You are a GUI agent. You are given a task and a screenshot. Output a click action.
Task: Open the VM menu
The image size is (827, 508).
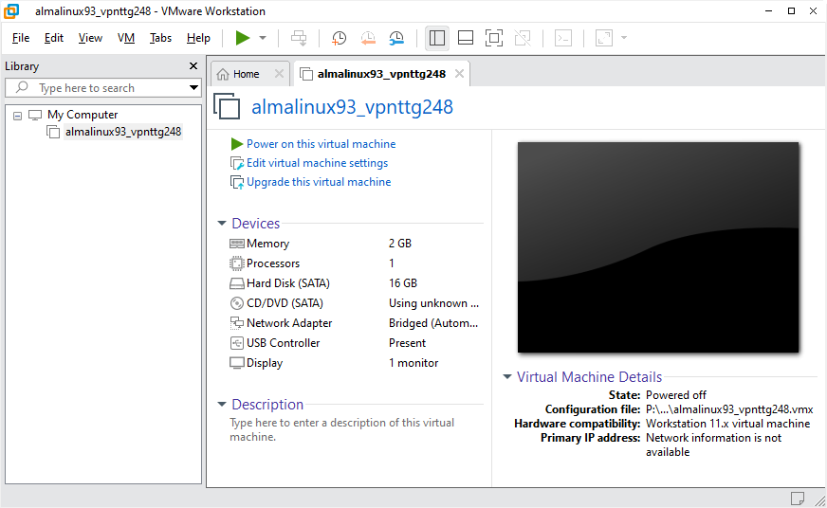coord(126,38)
